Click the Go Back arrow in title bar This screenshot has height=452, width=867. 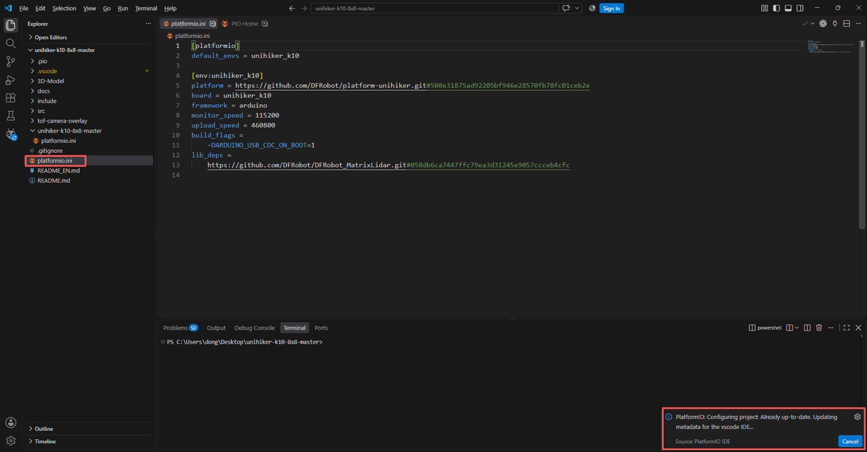point(291,8)
